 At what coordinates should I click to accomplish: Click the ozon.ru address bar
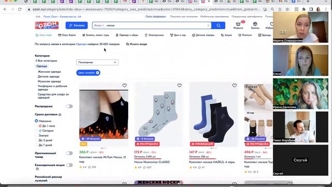[146, 9]
